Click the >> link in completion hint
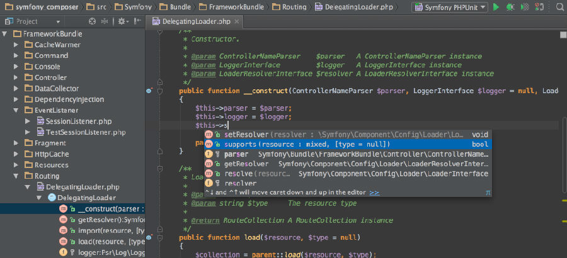Image resolution: width=567 pixels, height=258 pixels. tap(374, 193)
